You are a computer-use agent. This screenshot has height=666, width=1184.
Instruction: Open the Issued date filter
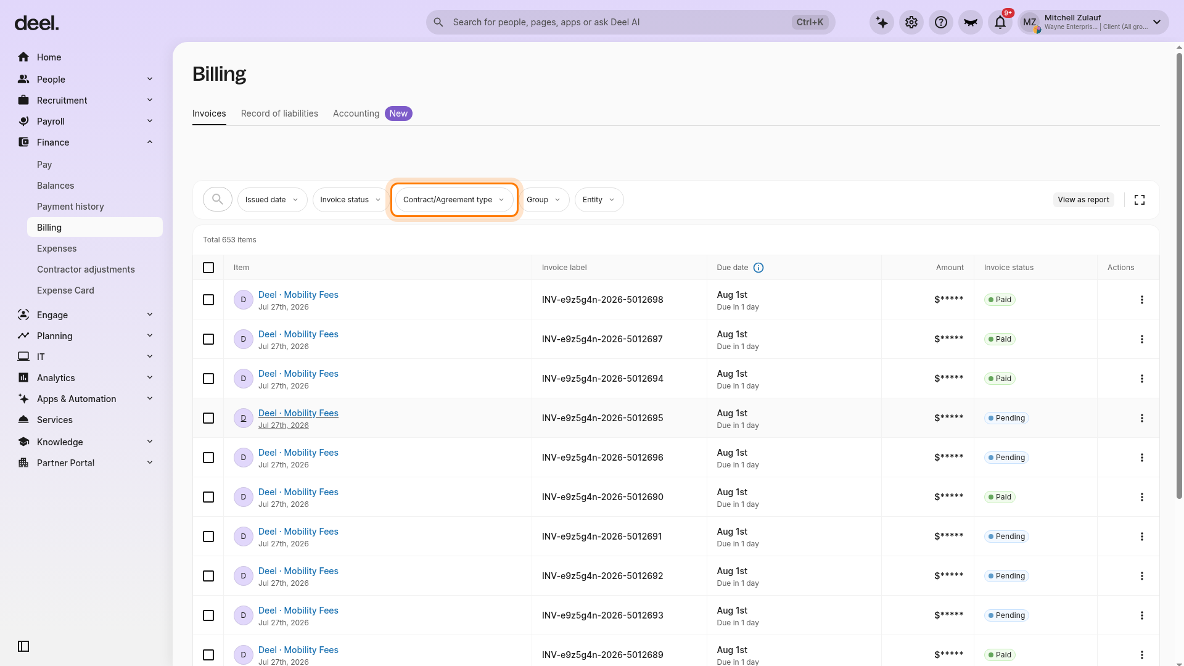272,200
